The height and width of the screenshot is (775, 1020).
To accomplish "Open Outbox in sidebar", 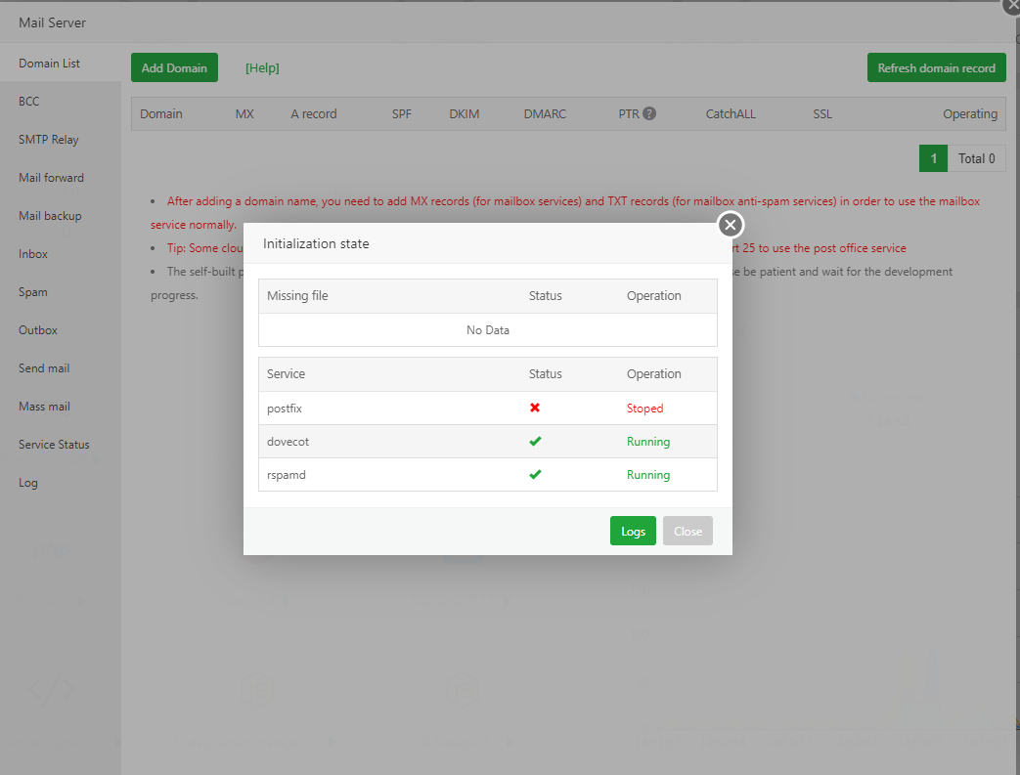I will click(x=61, y=330).
